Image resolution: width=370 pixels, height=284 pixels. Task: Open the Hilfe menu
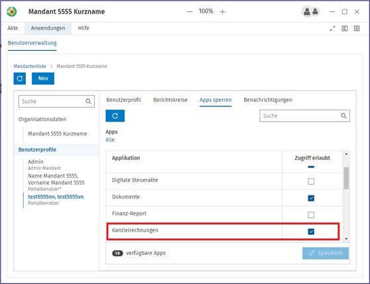[x=84, y=28]
